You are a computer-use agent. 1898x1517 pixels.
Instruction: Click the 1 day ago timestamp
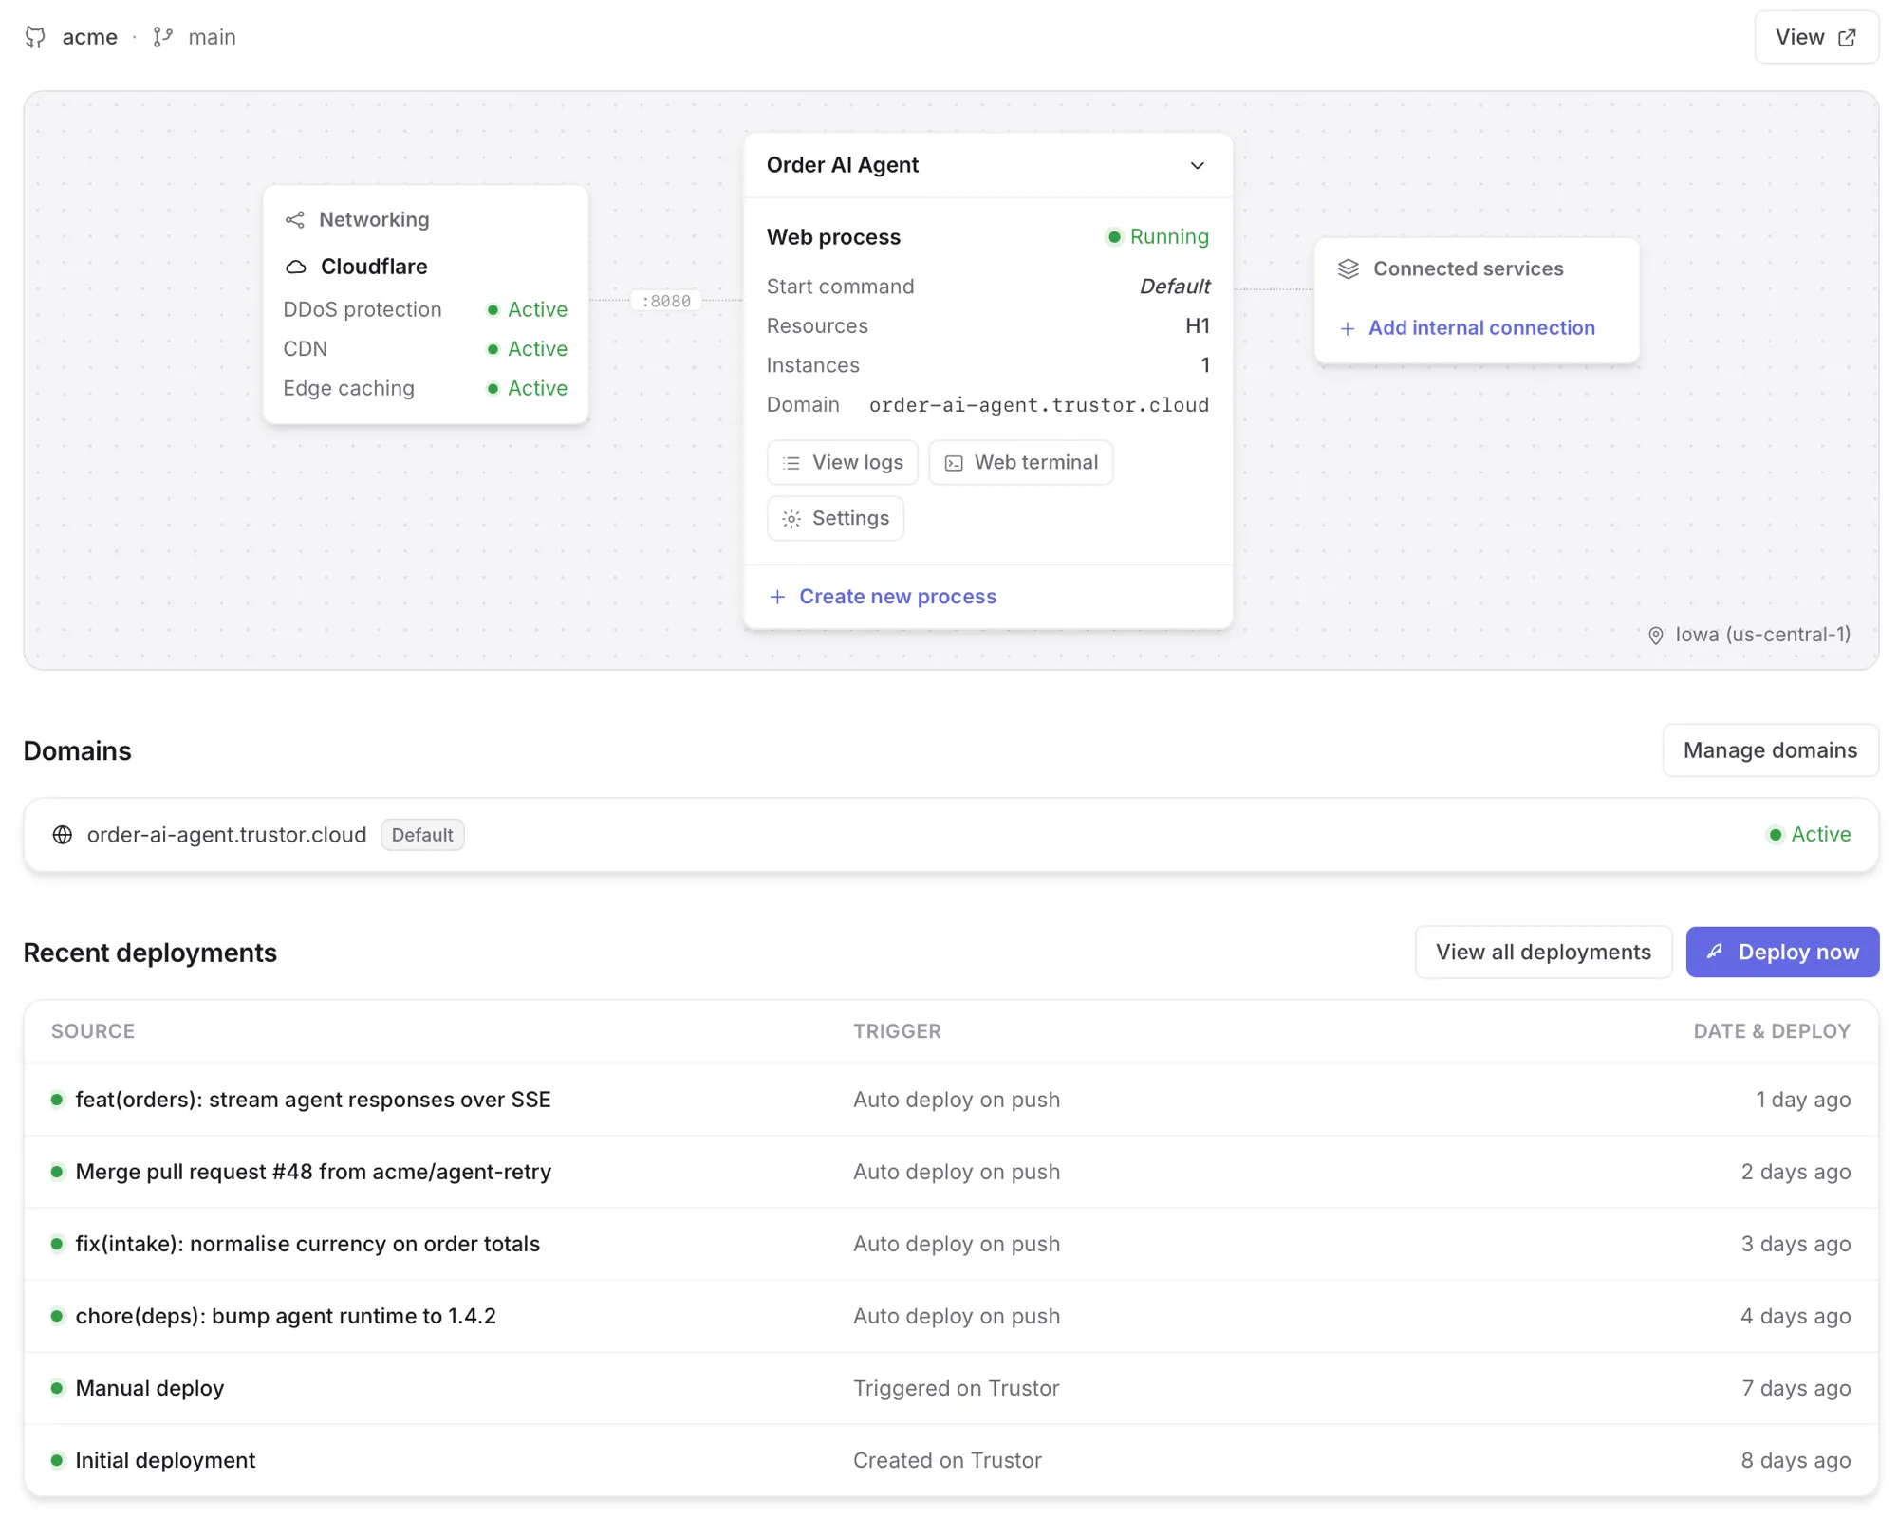[x=1803, y=1101]
